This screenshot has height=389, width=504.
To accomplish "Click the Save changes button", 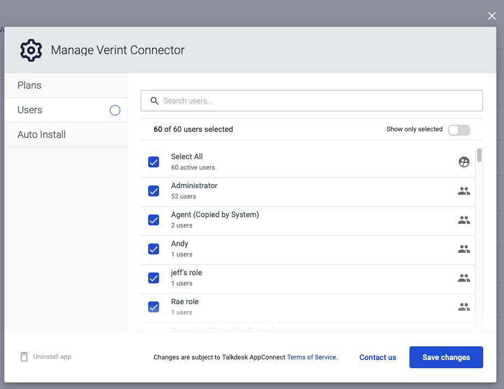I will pyautogui.click(x=446, y=357).
